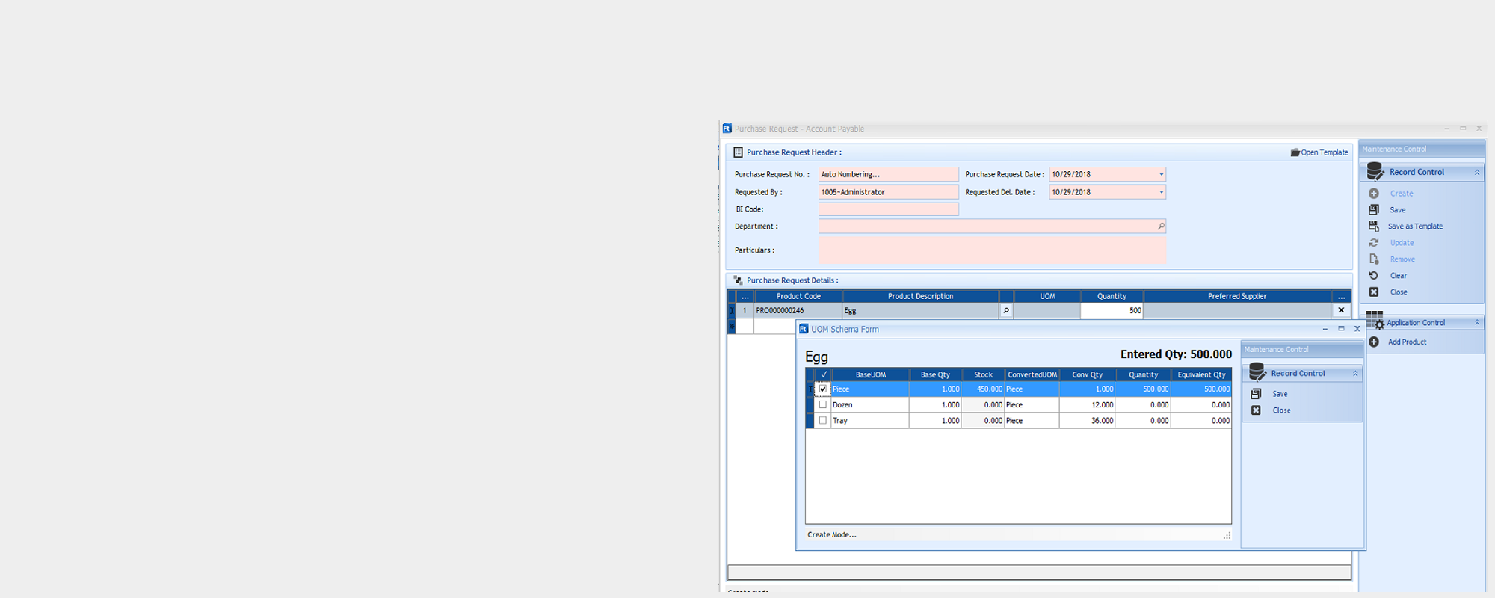Uncheck the Piece UOM checkbox
Viewport: 1495px width, 598px height.
823,389
